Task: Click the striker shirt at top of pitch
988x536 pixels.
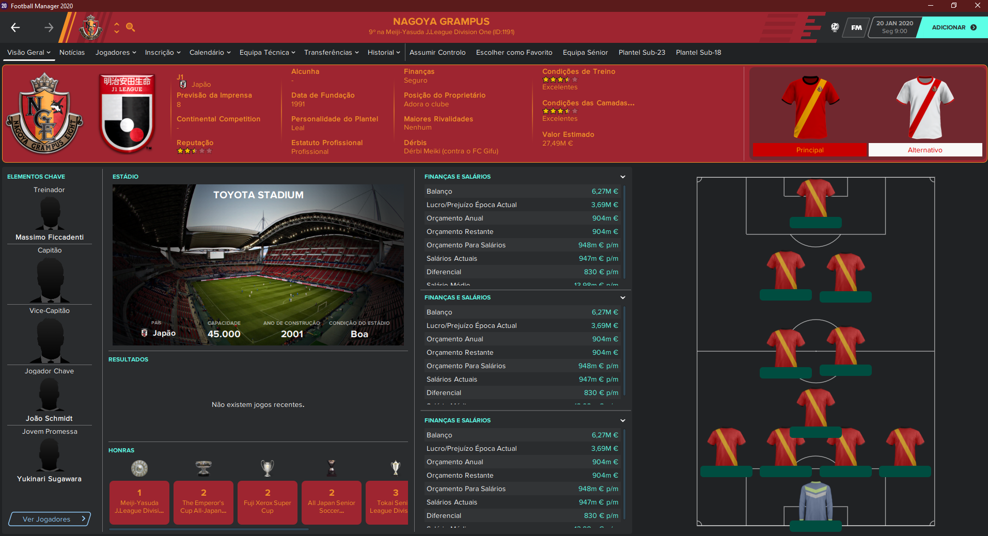Action: point(816,198)
